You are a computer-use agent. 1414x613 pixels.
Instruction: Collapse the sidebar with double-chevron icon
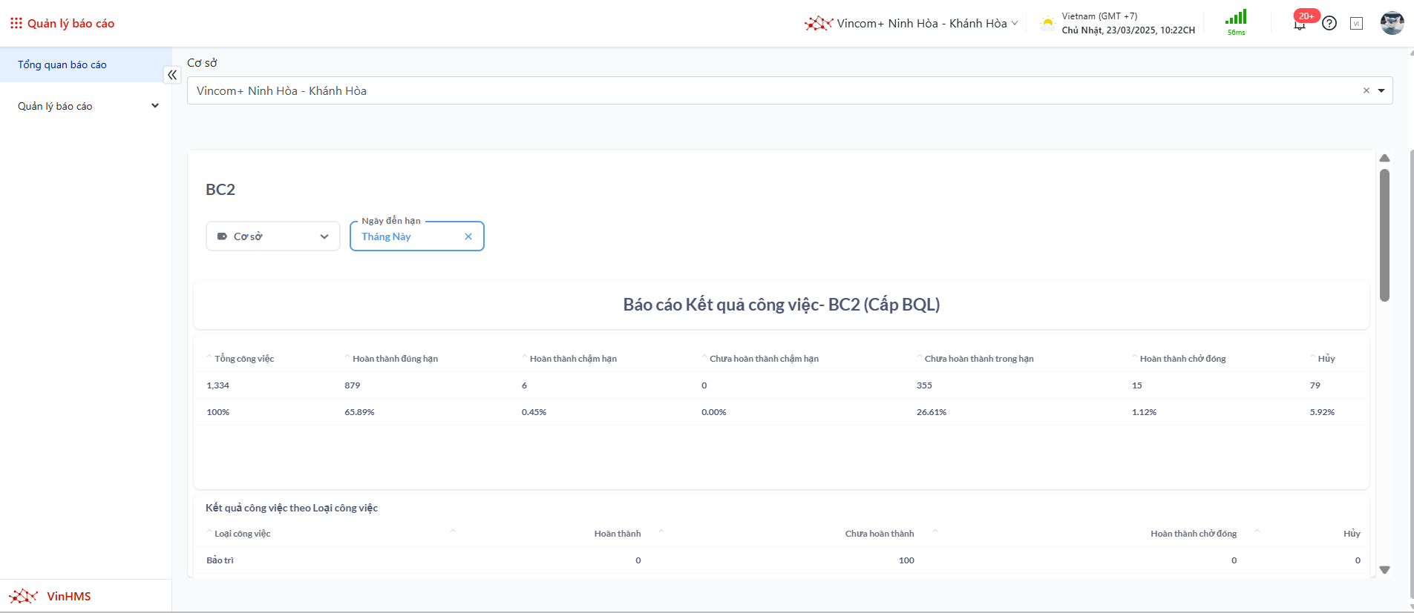point(172,75)
